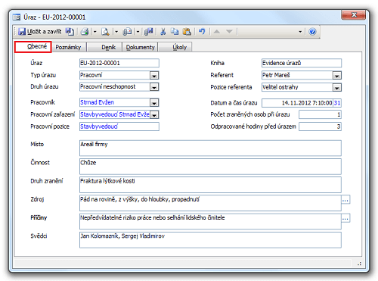
Task: Open the print options dropdown arrow
Action: 94,32
